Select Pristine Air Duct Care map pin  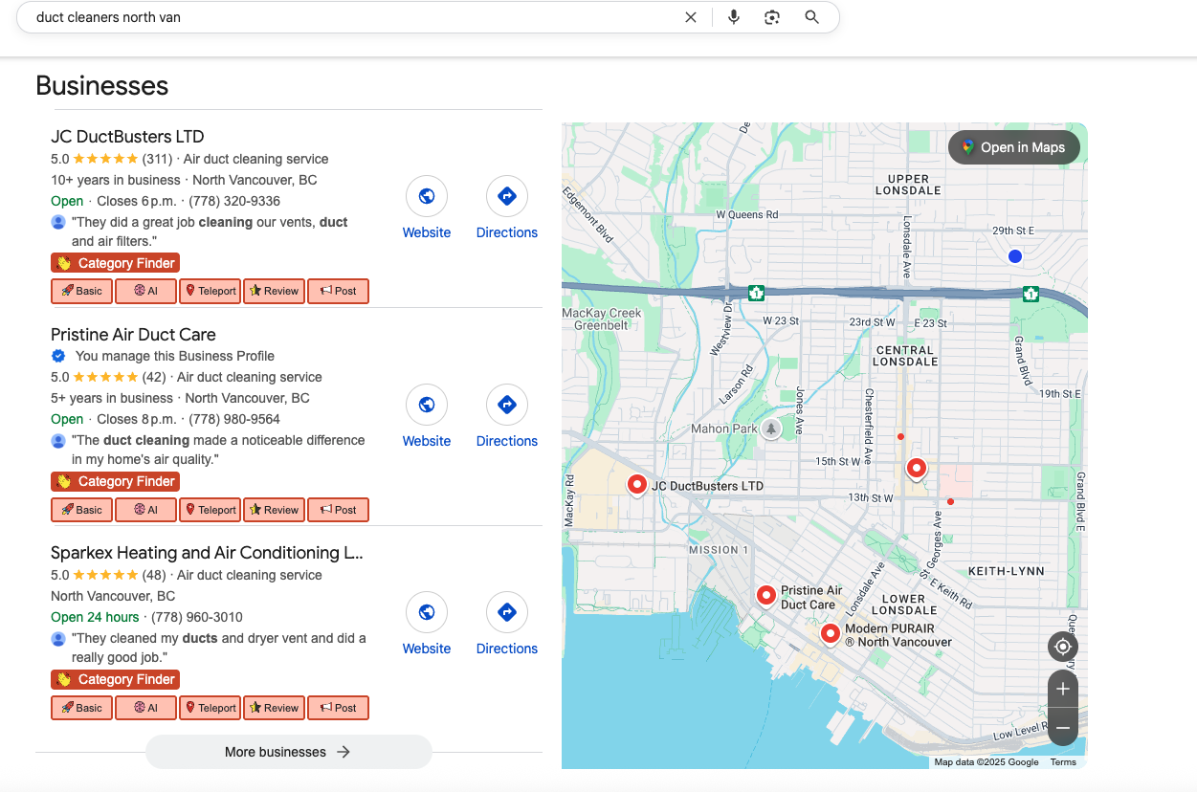point(765,595)
